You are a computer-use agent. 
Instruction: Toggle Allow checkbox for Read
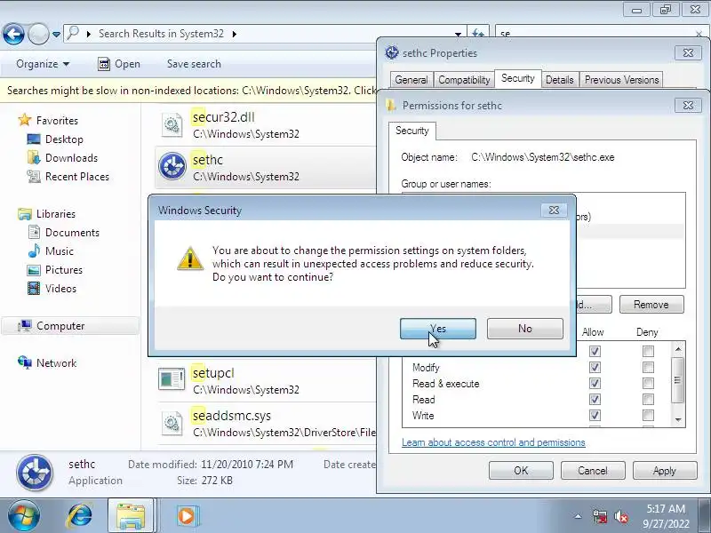coord(595,399)
